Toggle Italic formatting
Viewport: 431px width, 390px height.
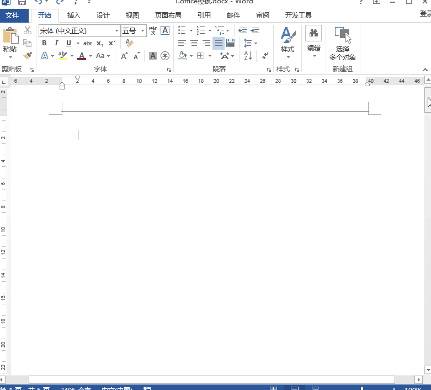point(56,43)
